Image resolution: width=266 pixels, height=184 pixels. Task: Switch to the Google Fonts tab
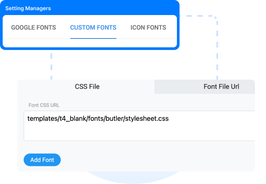(x=33, y=27)
